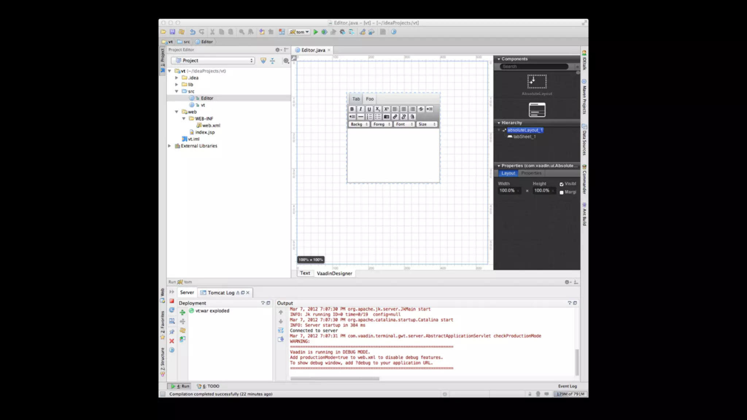Open the tom run configuration dropdown
The image size is (747, 420).
click(x=299, y=32)
